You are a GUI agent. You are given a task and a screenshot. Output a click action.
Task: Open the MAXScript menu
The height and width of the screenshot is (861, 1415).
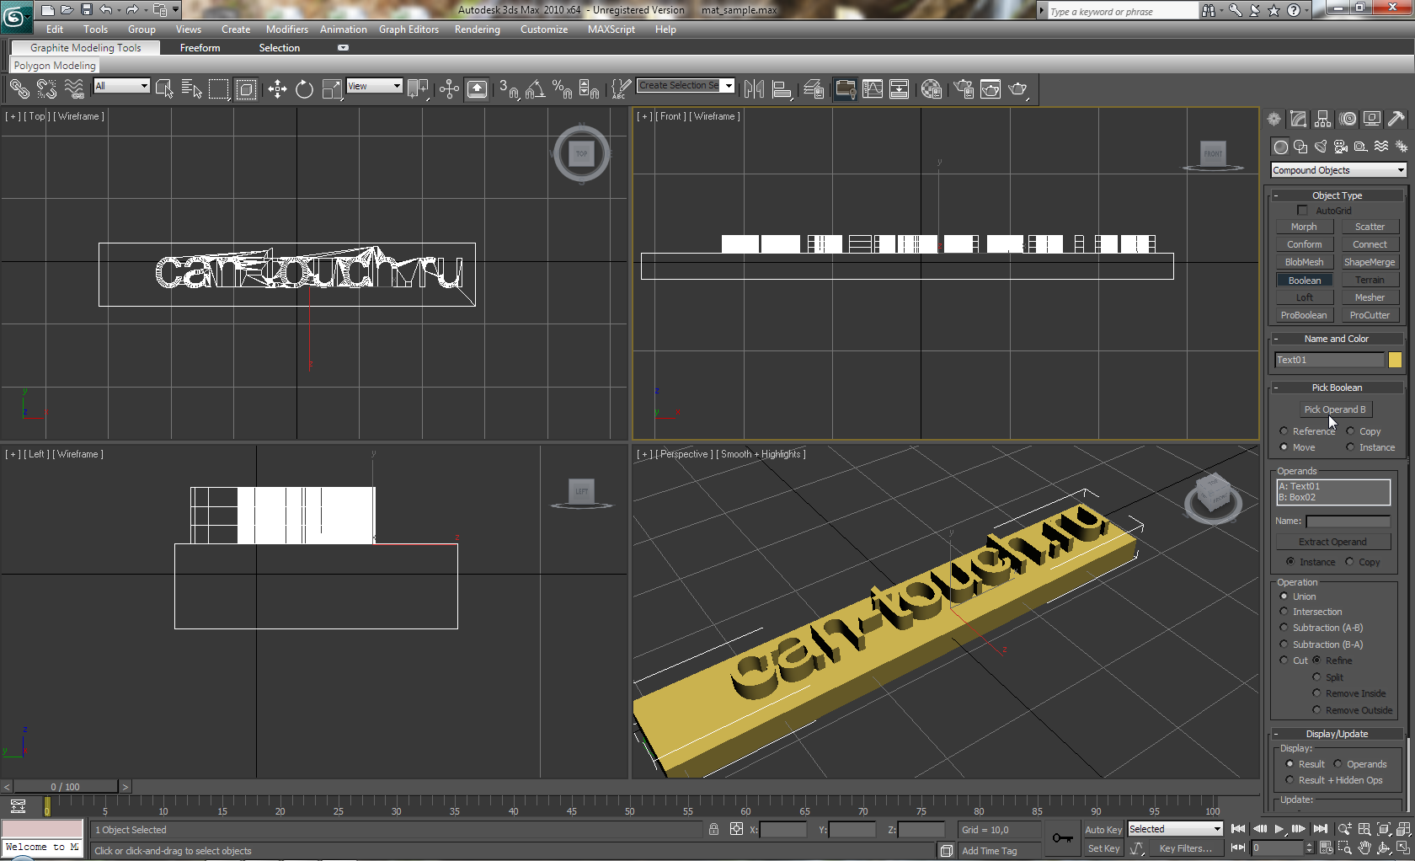click(611, 29)
